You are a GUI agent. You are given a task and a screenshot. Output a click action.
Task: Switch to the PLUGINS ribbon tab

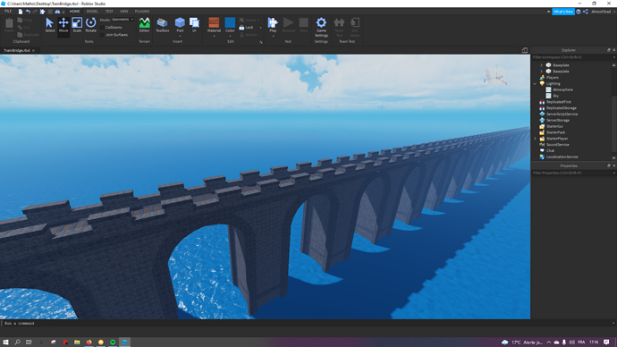pos(142,12)
